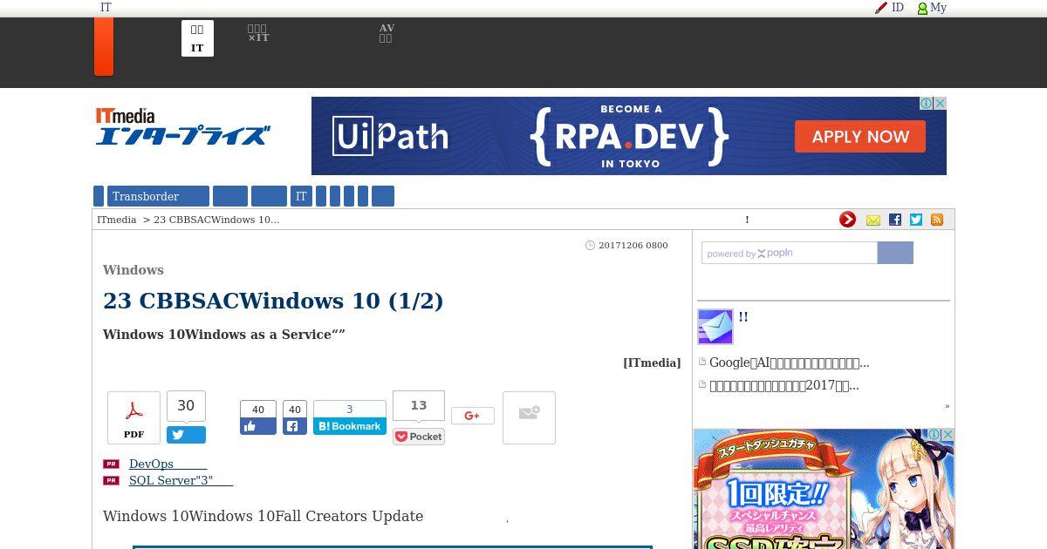Open the Google AI headline link

[x=789, y=363]
